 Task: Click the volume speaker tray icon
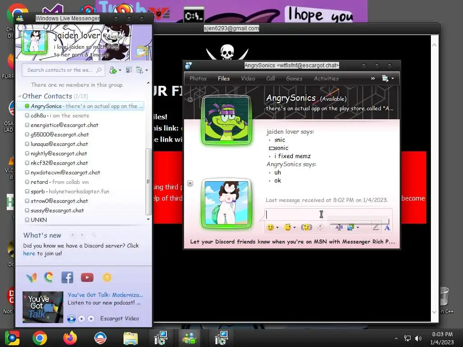418,338
